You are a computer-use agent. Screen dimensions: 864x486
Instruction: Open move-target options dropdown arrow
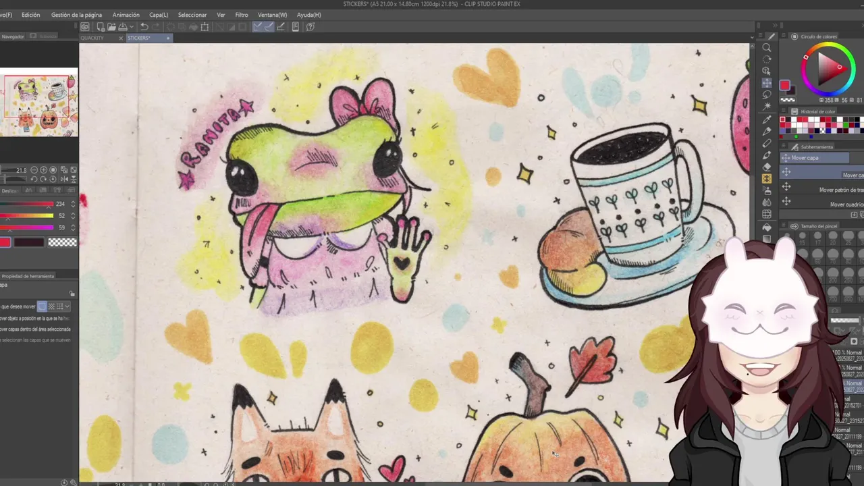[67, 306]
